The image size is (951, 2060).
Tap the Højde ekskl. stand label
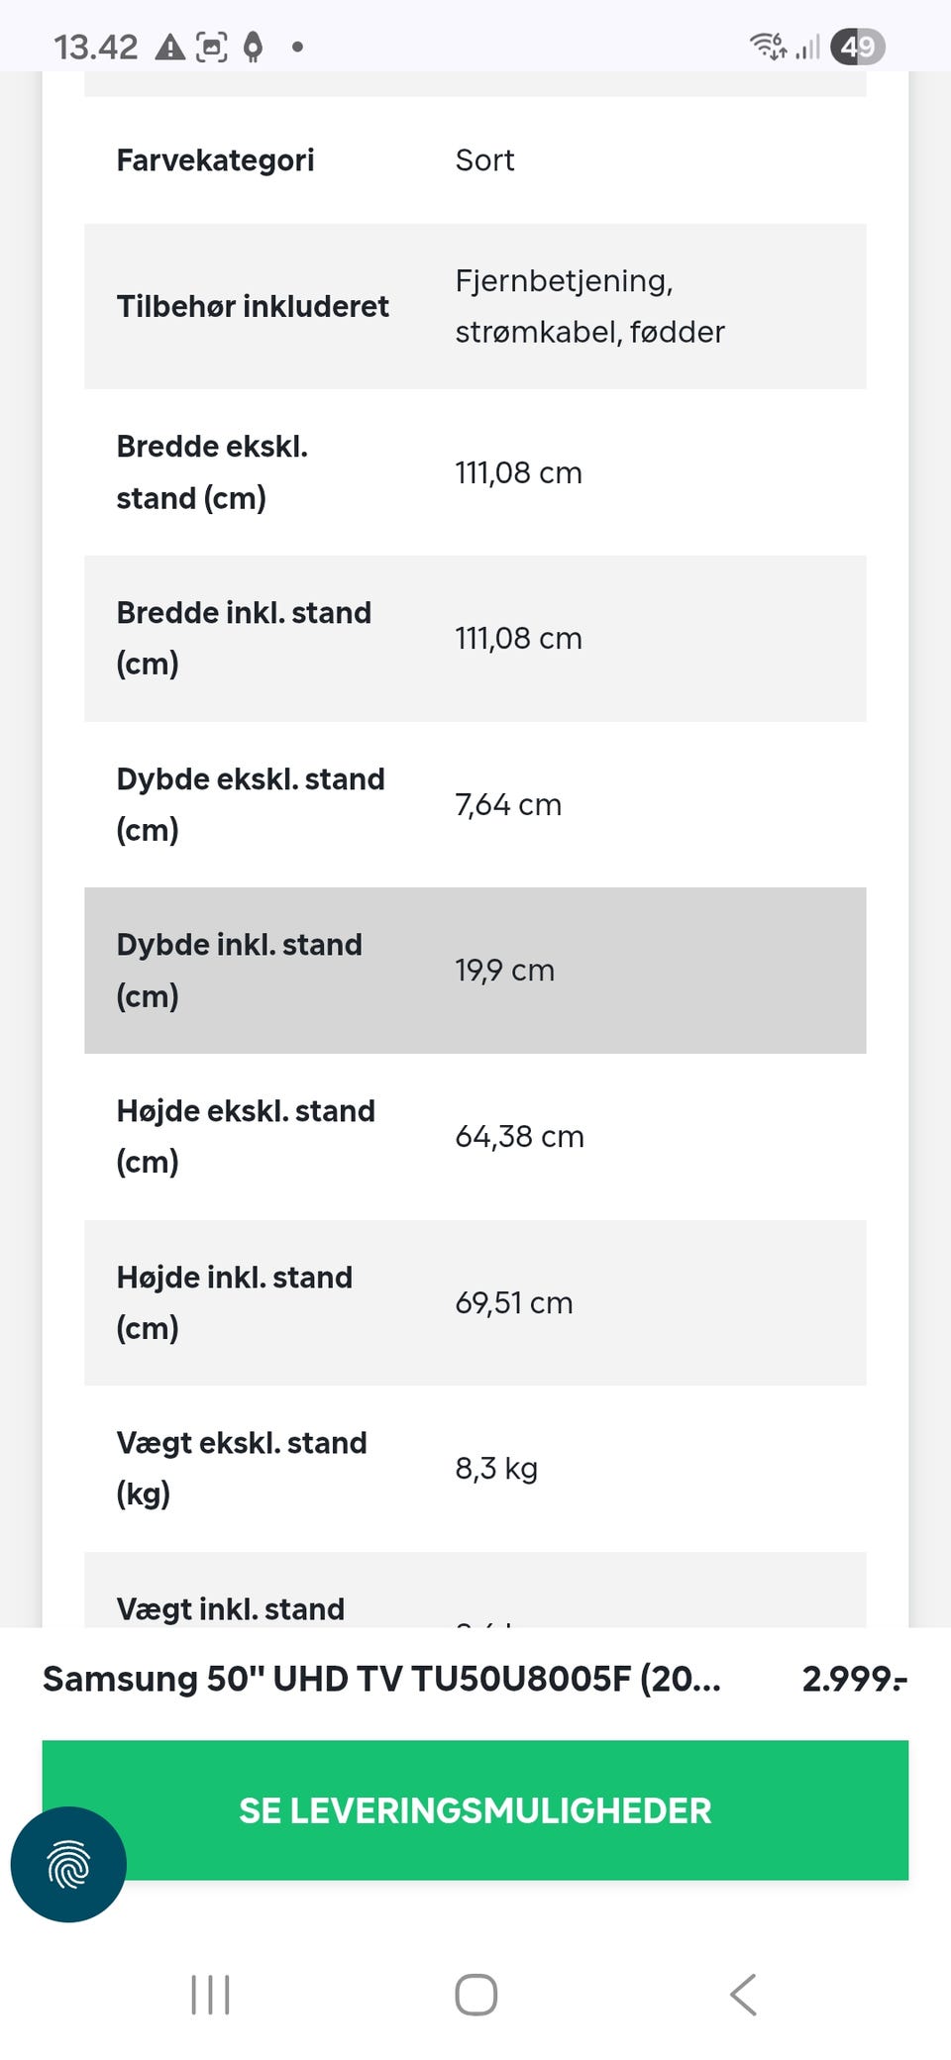tap(246, 1136)
